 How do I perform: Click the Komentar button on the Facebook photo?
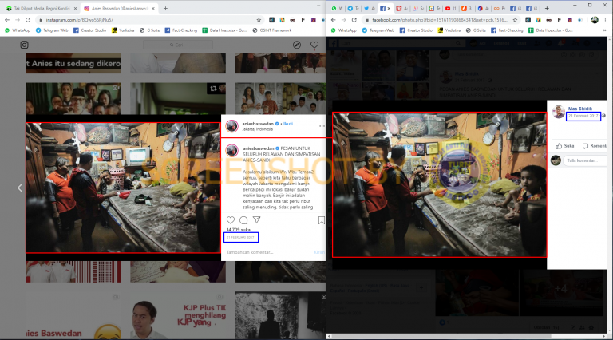click(x=595, y=146)
